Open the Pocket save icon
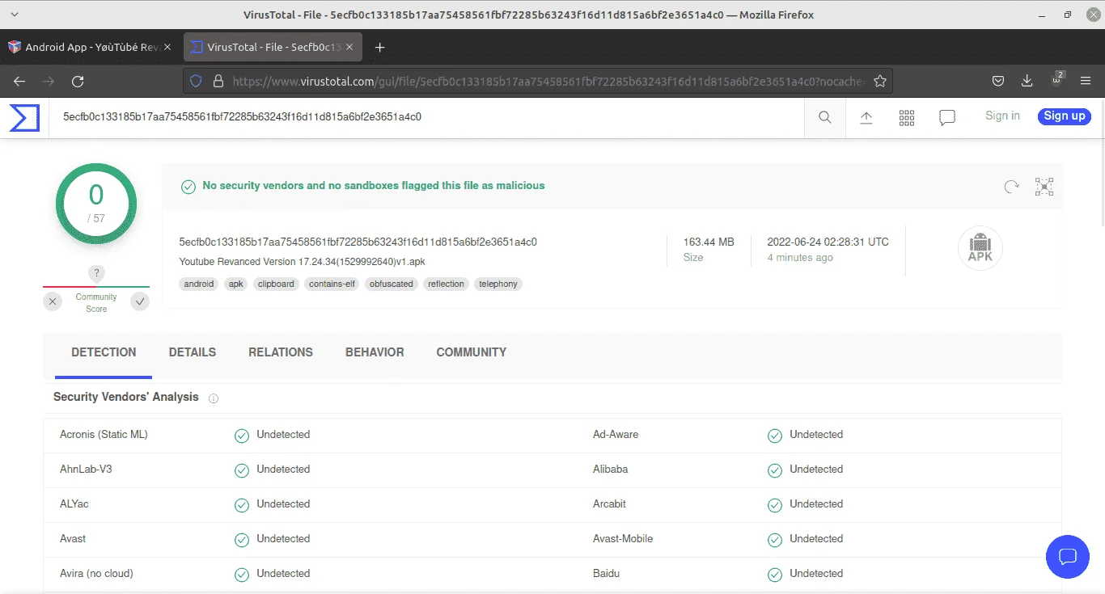The image size is (1105, 594). 998,81
